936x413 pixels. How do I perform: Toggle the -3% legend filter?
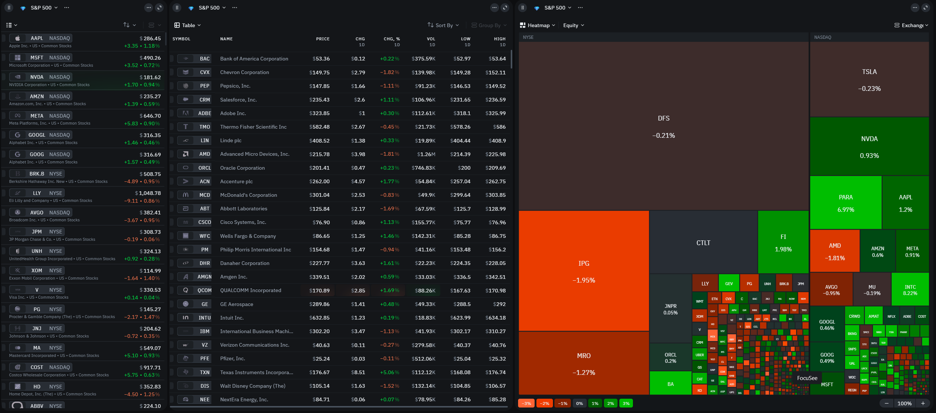pyautogui.click(x=526, y=403)
